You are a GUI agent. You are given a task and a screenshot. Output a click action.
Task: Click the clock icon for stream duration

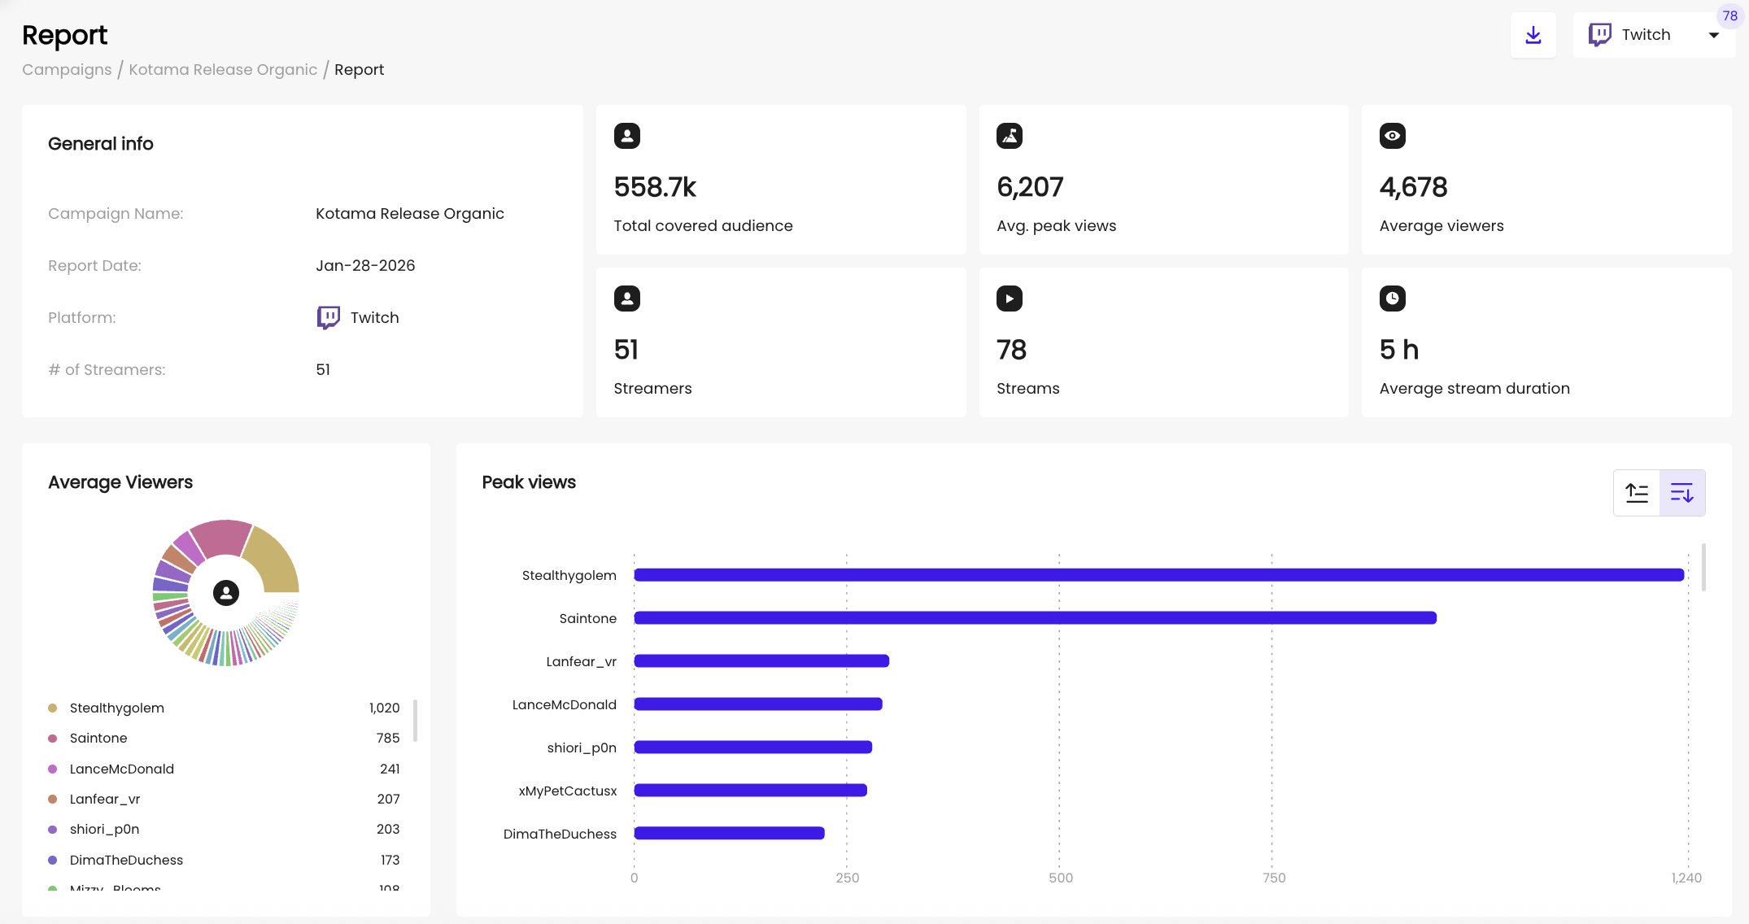[x=1392, y=299]
